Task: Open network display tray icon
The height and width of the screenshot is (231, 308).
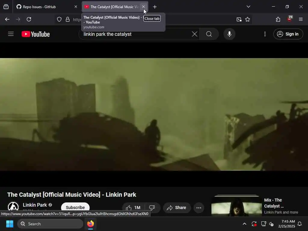Action: coord(263,224)
